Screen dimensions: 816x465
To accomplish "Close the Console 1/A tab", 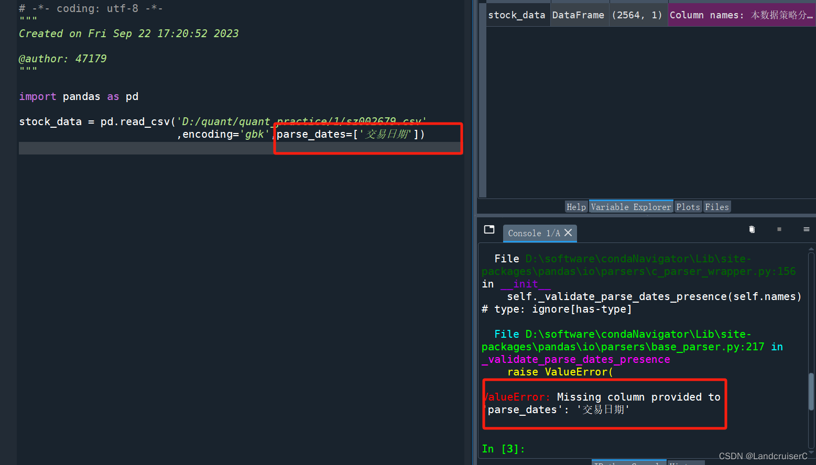I will point(568,233).
